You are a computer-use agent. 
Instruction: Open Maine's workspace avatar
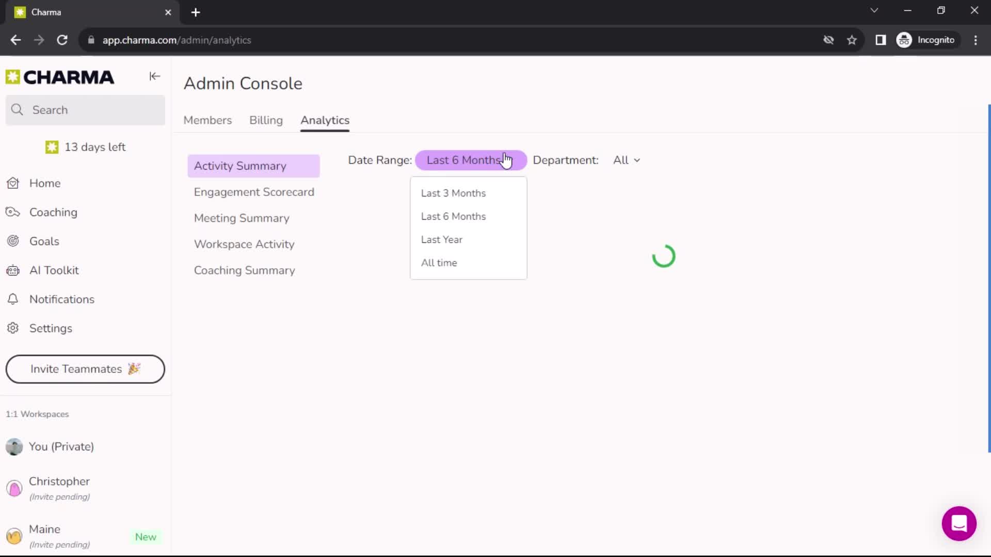14,536
